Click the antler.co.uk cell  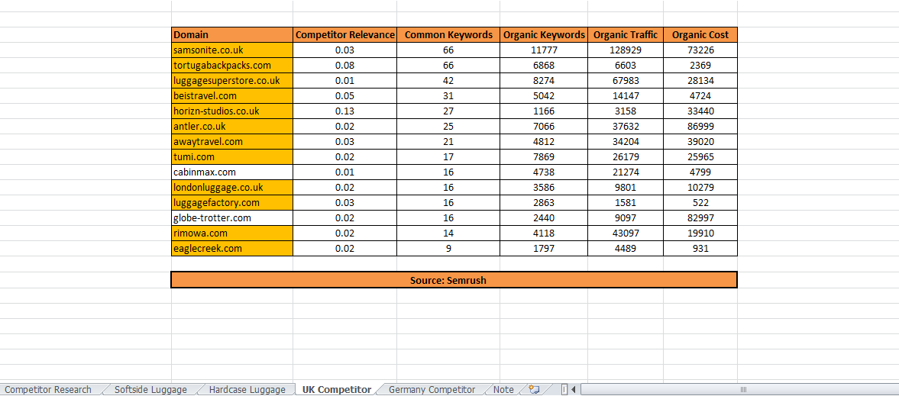232,126
